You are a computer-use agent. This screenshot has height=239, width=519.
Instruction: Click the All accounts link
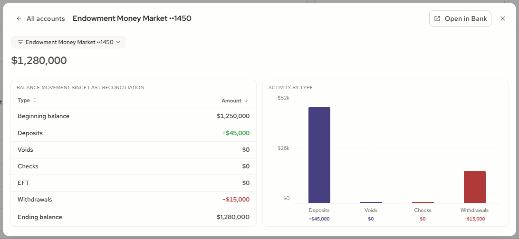(46, 18)
